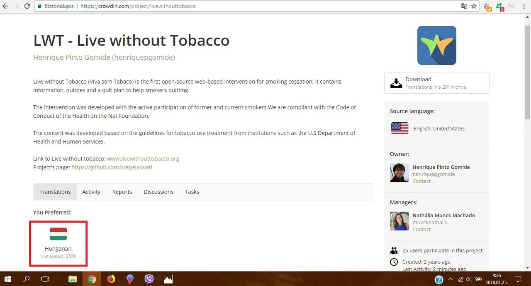Open File Explorer from the taskbar
Screen dimensions: 531x286
(73, 279)
